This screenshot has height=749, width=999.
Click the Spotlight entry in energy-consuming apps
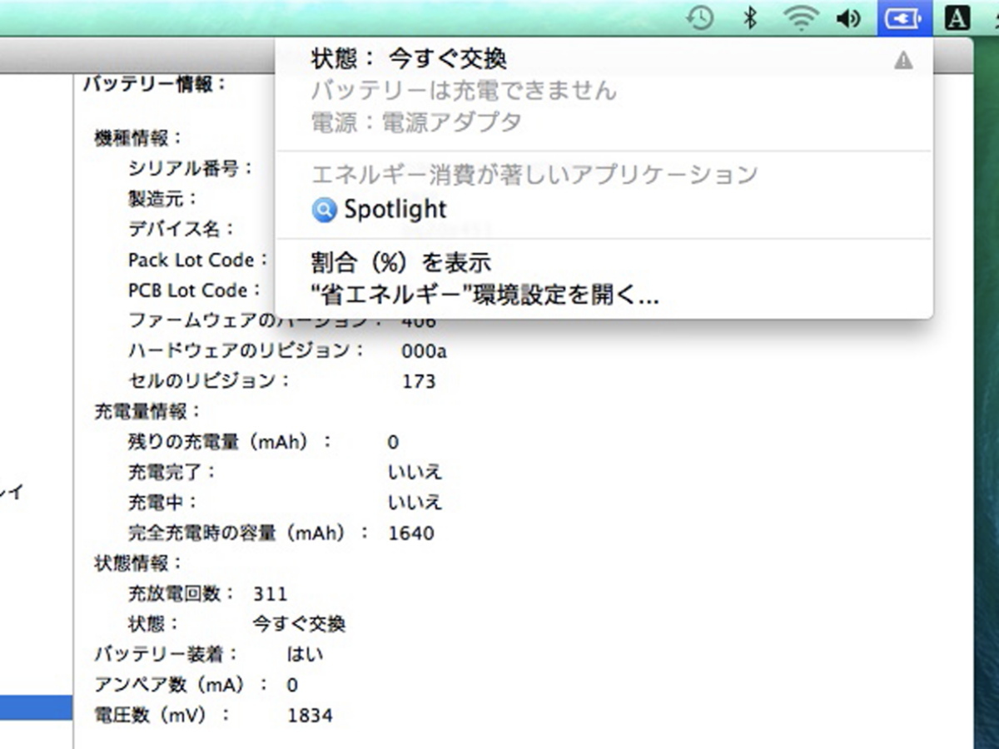coord(604,210)
